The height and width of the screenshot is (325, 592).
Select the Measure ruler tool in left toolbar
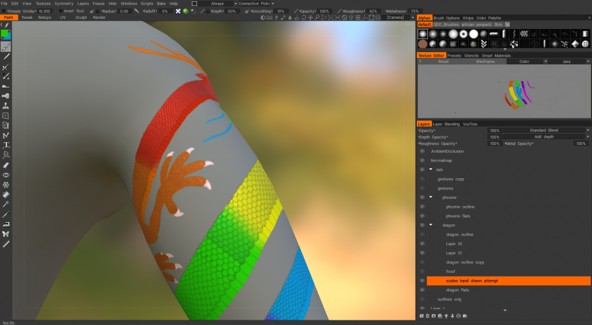(x=6, y=244)
